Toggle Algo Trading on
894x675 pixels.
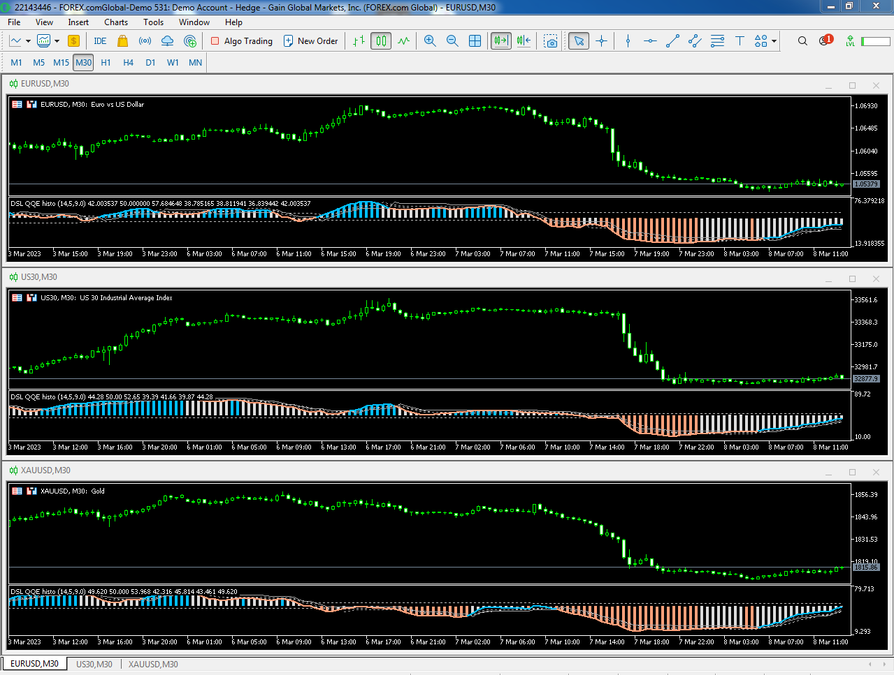(x=242, y=41)
